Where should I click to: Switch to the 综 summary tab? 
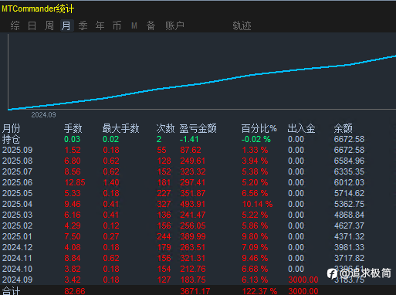pos(15,25)
